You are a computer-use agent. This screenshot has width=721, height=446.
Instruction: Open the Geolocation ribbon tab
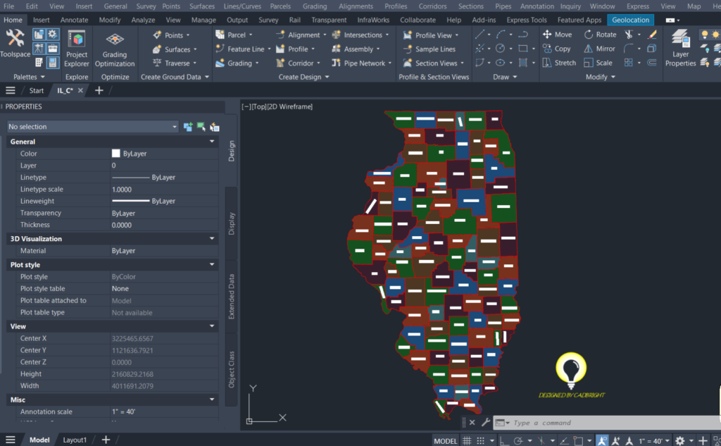point(629,20)
